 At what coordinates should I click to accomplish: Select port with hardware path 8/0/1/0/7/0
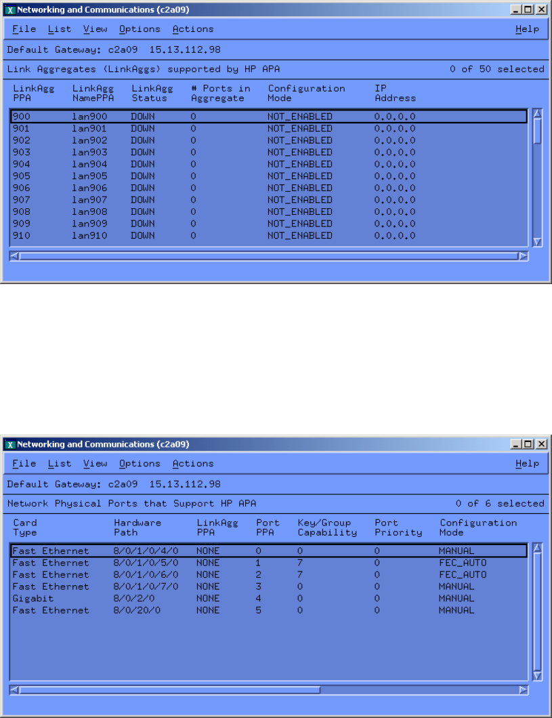click(x=268, y=586)
